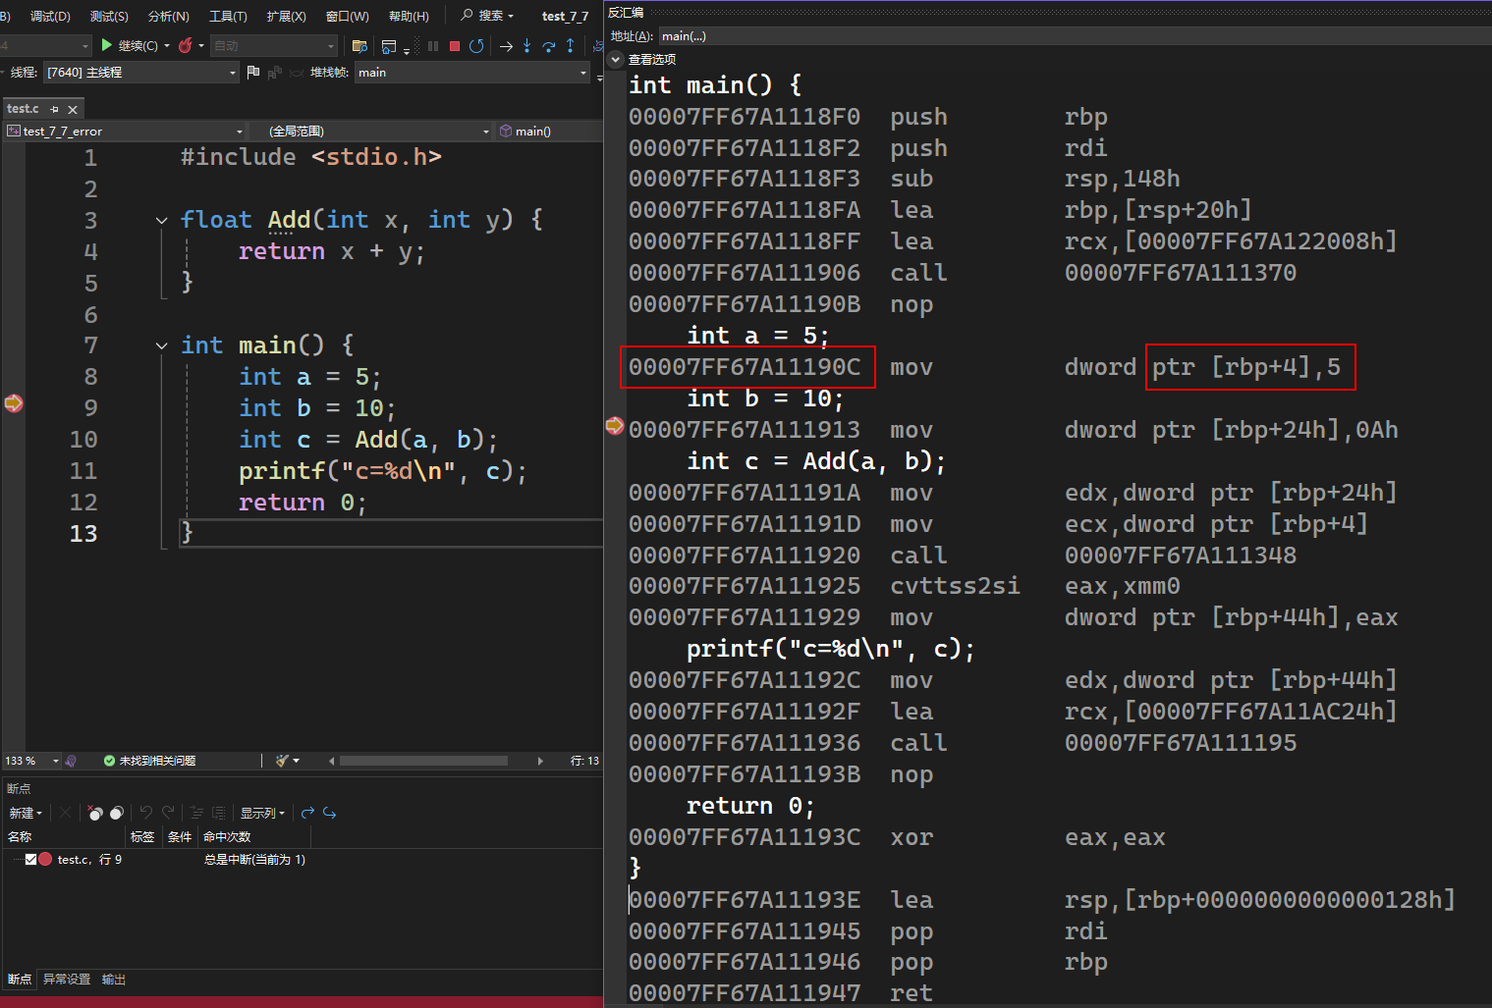Click the 'printf' call on line 11
1492x1008 pixels.
(281, 471)
